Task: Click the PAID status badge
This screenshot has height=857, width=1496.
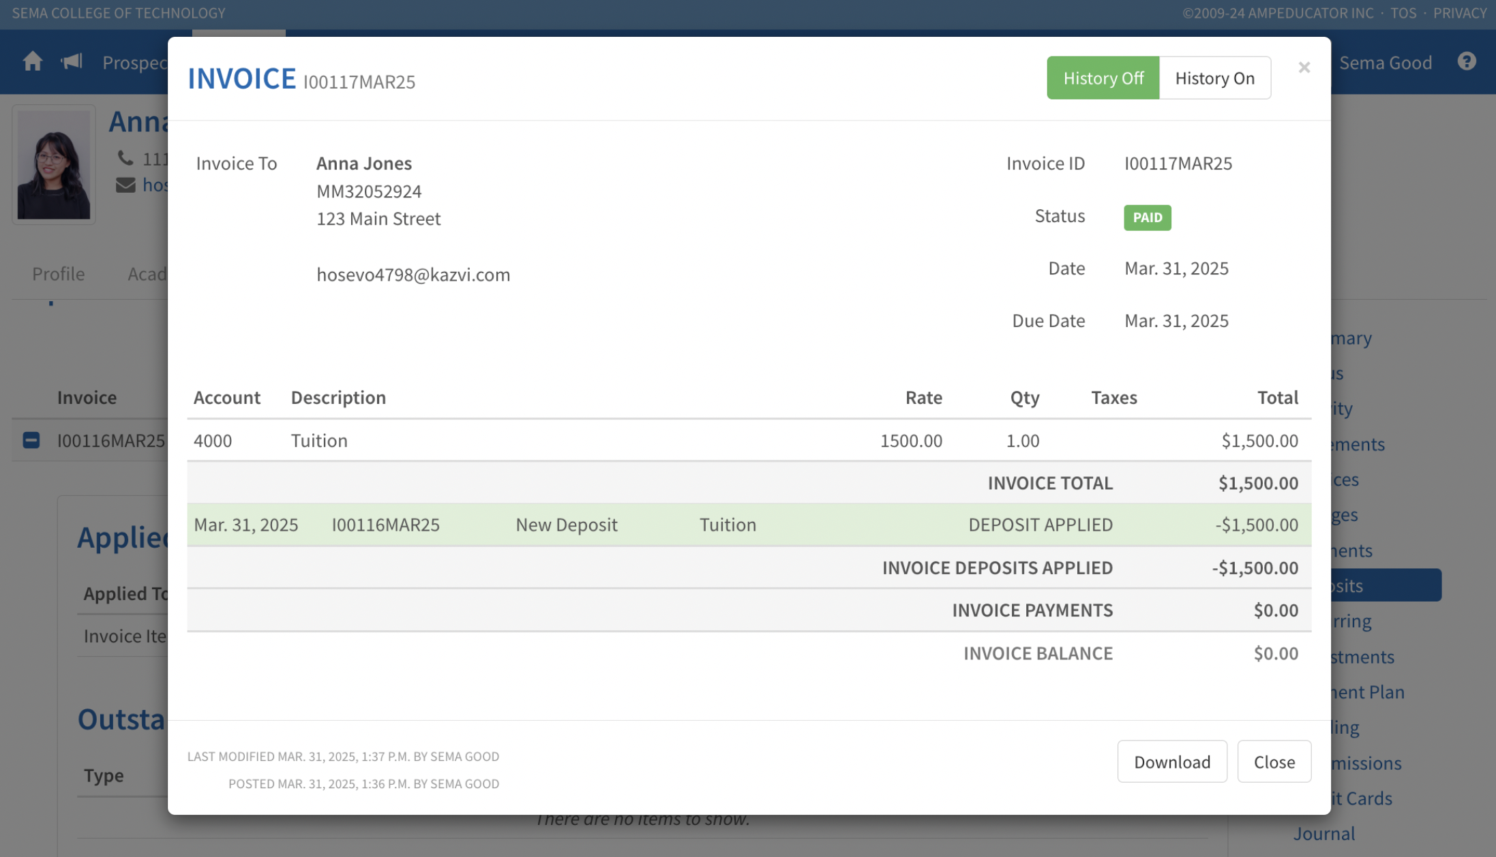Action: (x=1147, y=217)
